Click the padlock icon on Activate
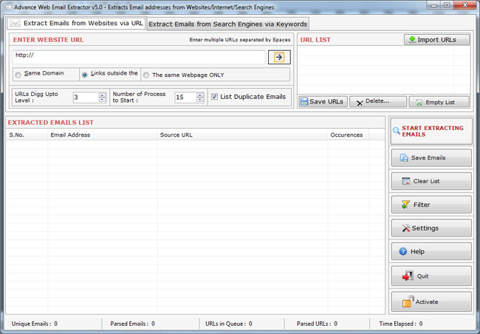 (x=408, y=301)
